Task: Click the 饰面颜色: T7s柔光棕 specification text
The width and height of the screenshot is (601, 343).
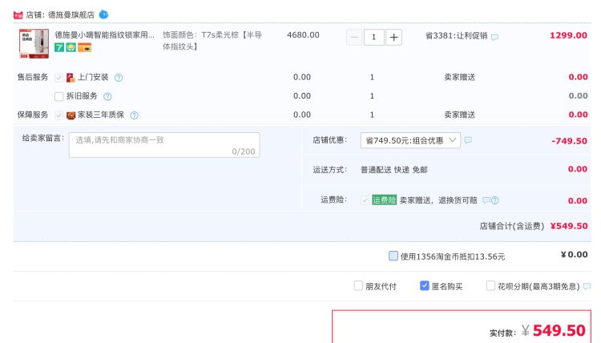Action: pyautogui.click(x=212, y=41)
